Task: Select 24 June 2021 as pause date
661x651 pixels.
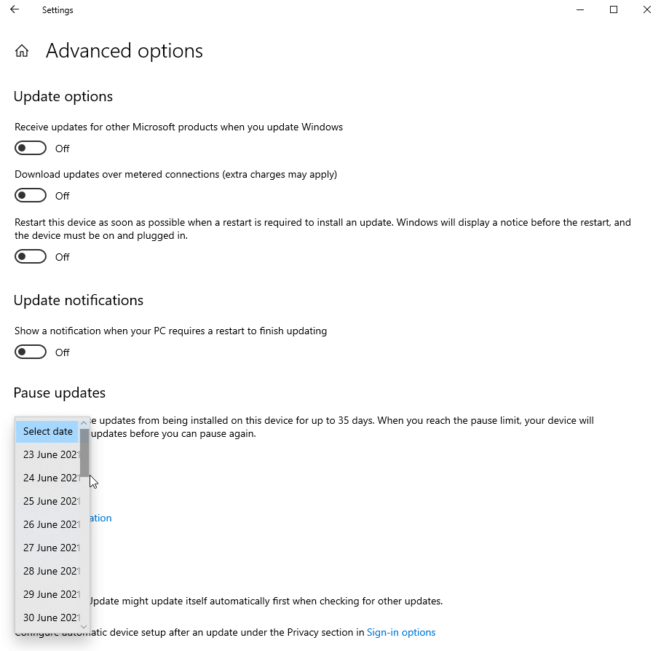Action: click(x=47, y=478)
